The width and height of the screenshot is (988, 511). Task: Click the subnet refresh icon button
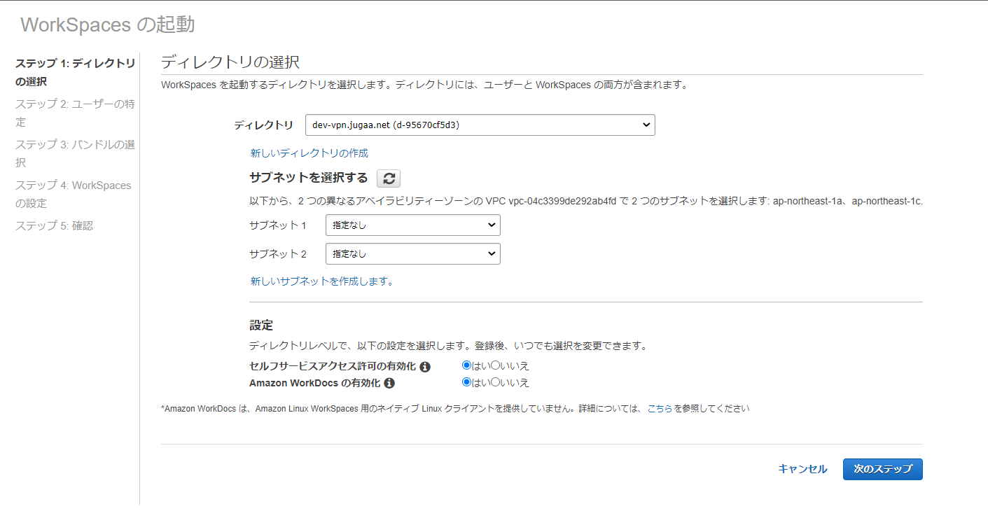tap(389, 178)
